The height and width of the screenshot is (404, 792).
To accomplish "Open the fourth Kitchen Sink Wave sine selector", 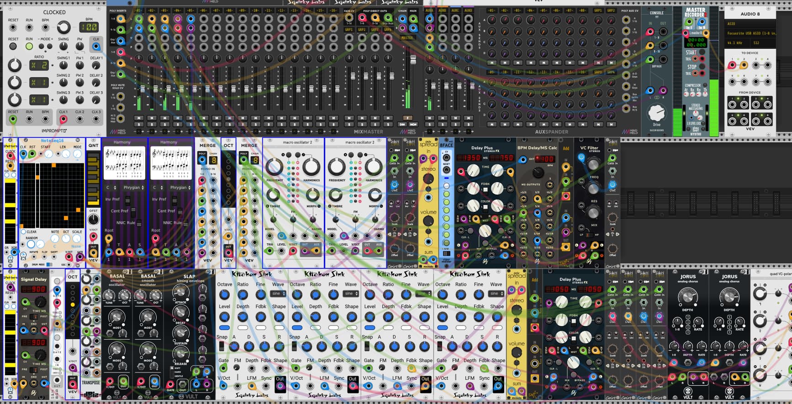I will click(x=496, y=294).
